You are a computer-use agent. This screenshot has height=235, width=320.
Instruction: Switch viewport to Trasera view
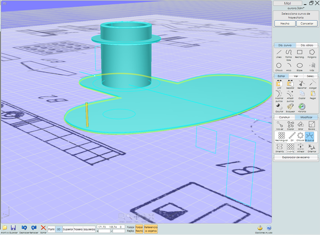click(78, 229)
